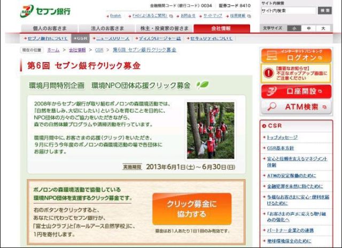
Task: Select the CSR submenu item
Action: [x=81, y=38]
